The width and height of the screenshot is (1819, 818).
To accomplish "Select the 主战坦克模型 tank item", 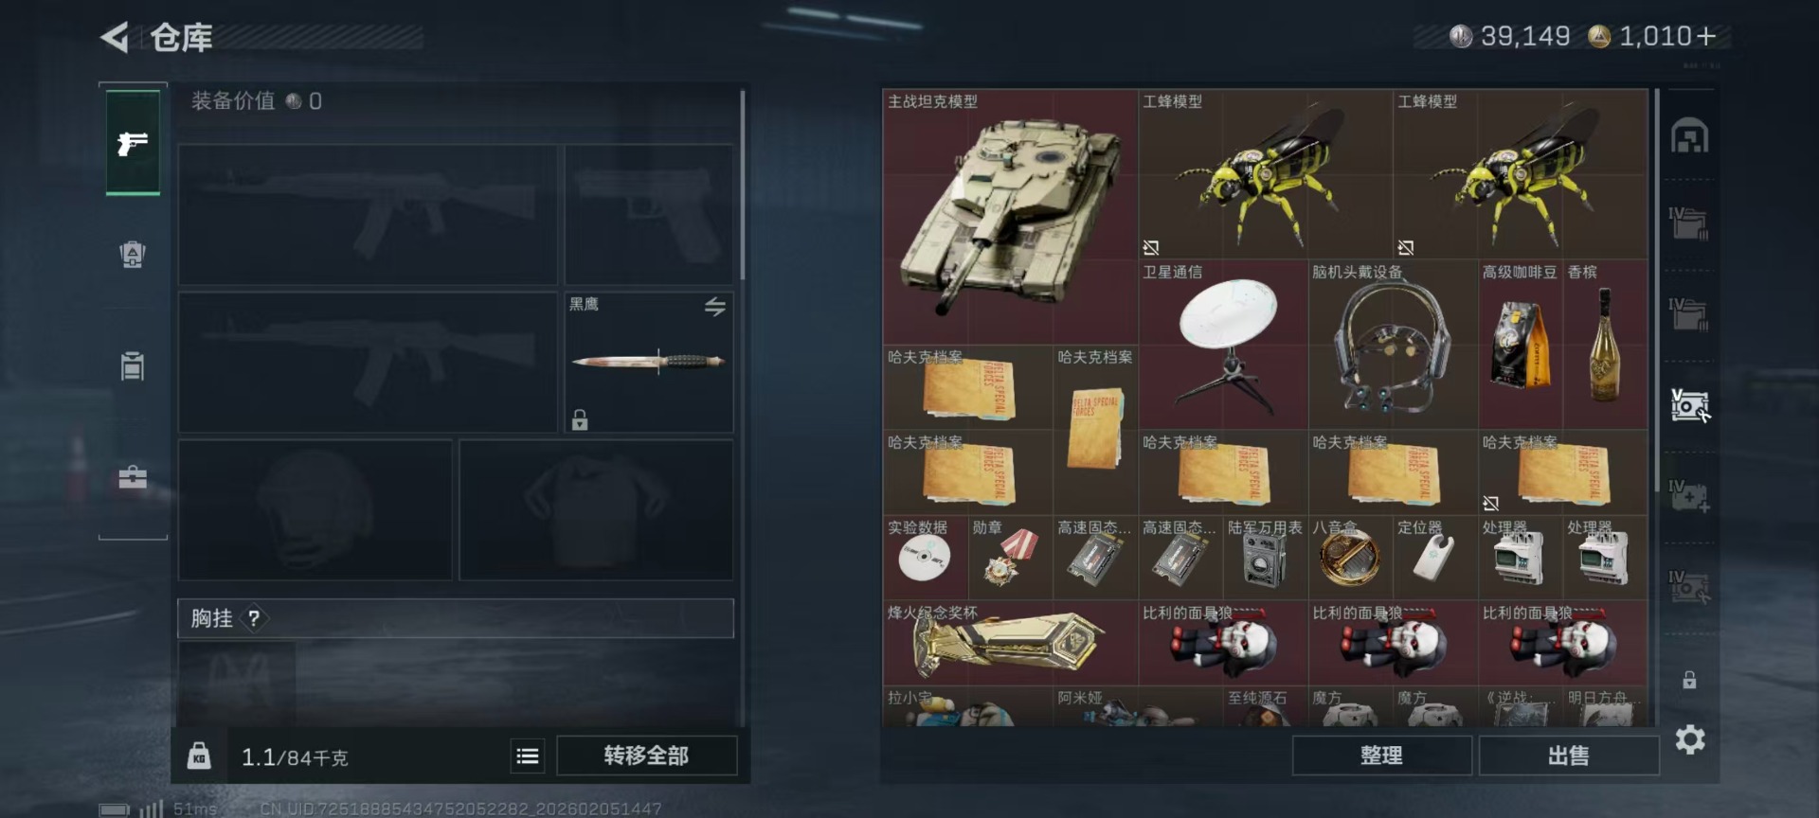I will point(1010,217).
